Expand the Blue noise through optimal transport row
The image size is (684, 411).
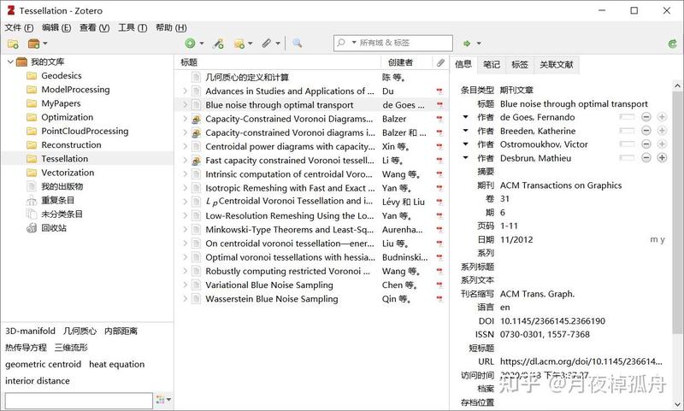click(185, 105)
